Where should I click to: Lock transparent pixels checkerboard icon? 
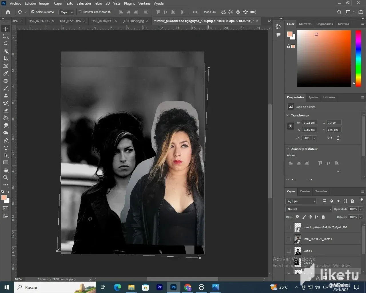(298, 217)
